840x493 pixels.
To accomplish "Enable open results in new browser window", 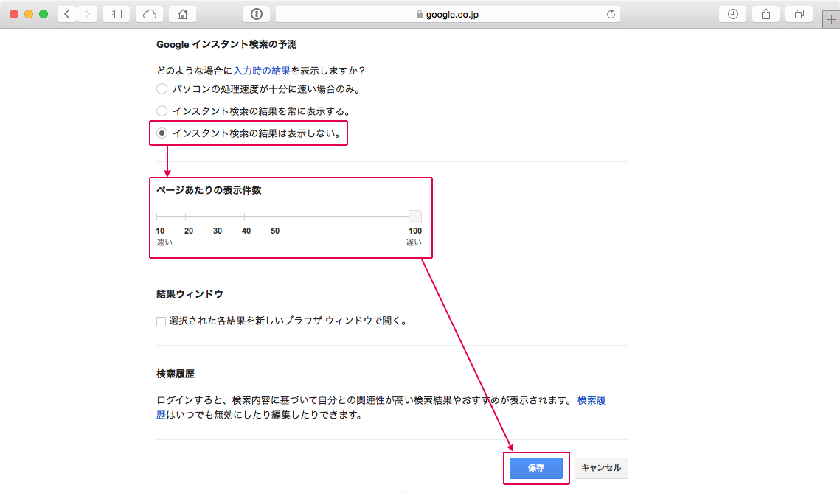I will (x=161, y=321).
